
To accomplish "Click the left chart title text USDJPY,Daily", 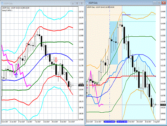I will [8, 4].
